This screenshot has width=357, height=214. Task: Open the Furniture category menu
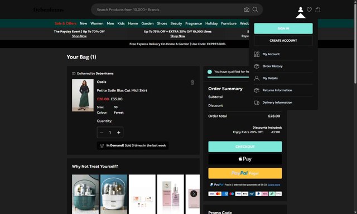(229, 23)
